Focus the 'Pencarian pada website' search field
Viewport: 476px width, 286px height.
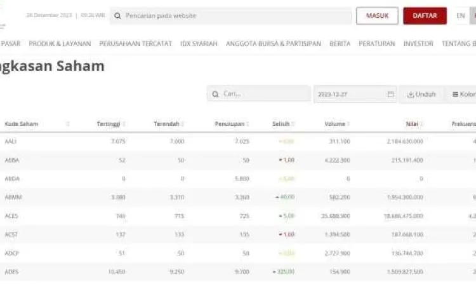coord(231,16)
